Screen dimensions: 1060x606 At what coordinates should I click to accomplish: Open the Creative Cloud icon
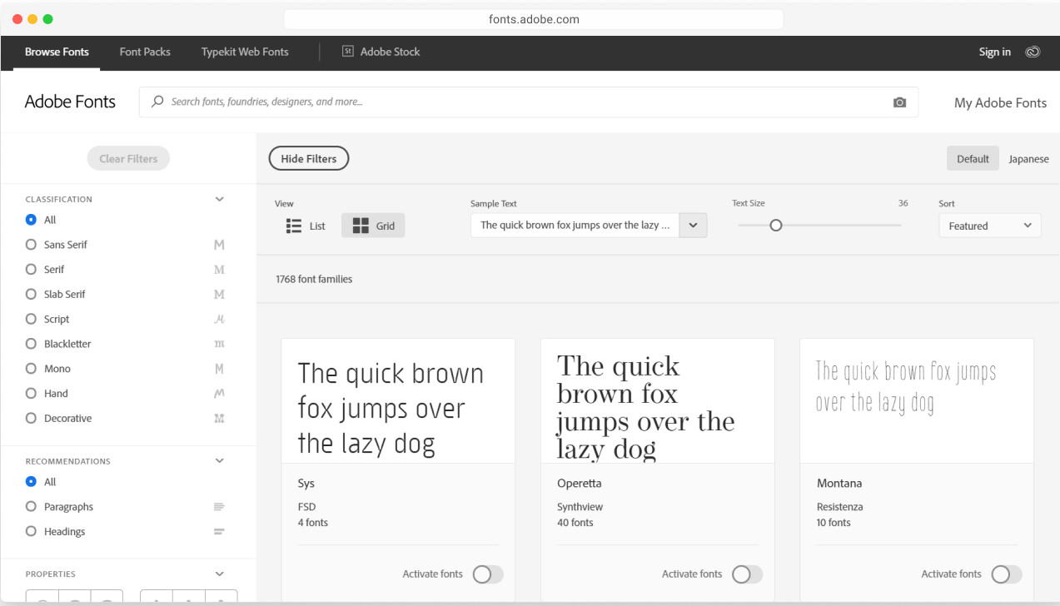coord(1033,52)
